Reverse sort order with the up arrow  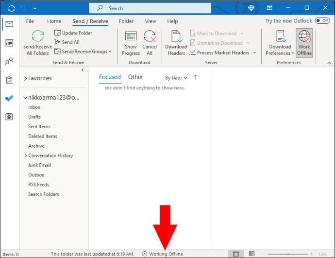(x=196, y=77)
